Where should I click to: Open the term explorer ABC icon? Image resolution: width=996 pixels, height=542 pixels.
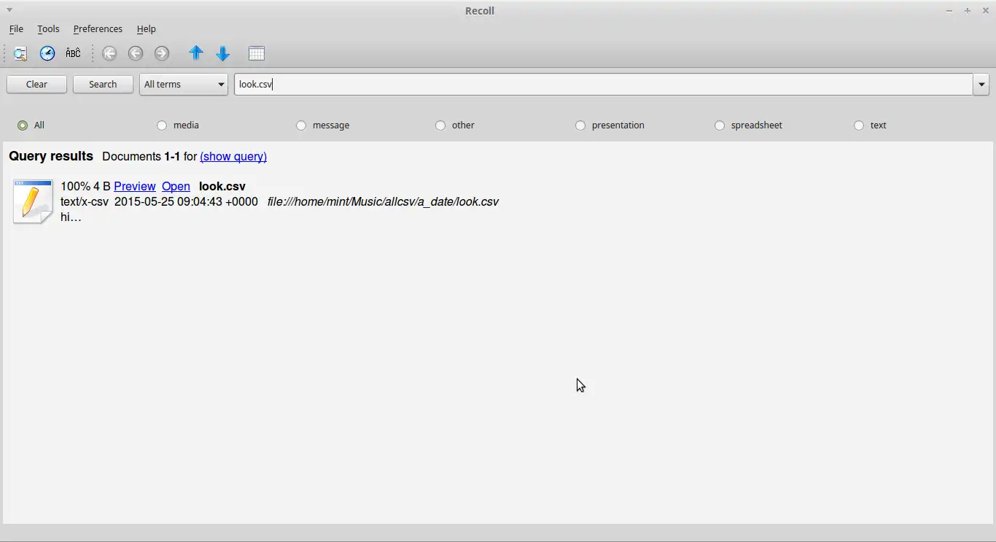pos(73,53)
